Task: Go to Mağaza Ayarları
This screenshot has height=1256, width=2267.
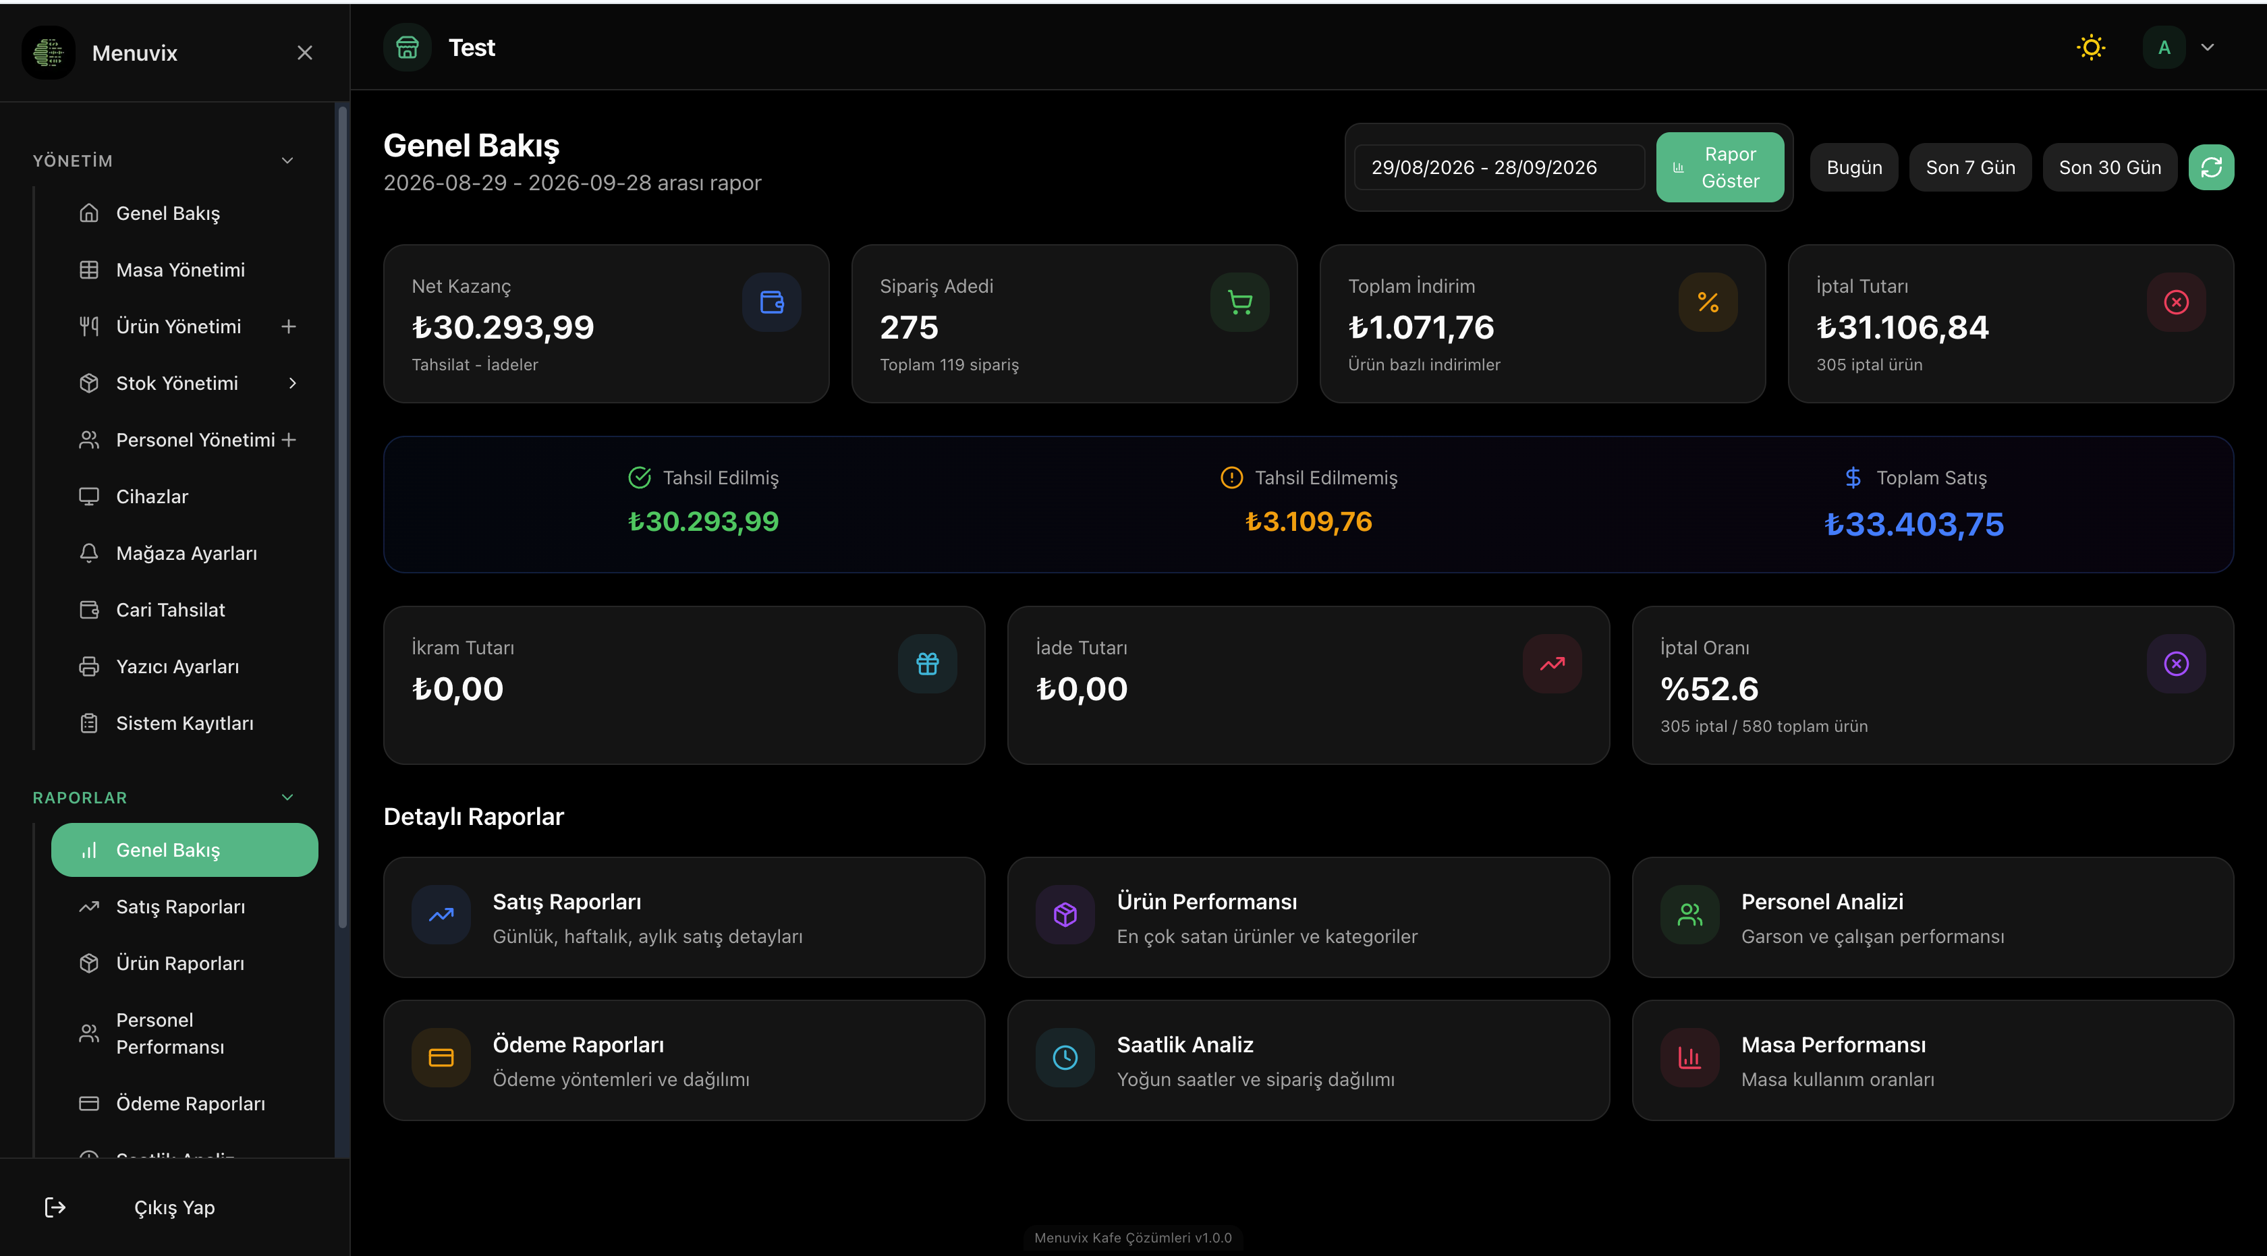Action: (x=185, y=553)
